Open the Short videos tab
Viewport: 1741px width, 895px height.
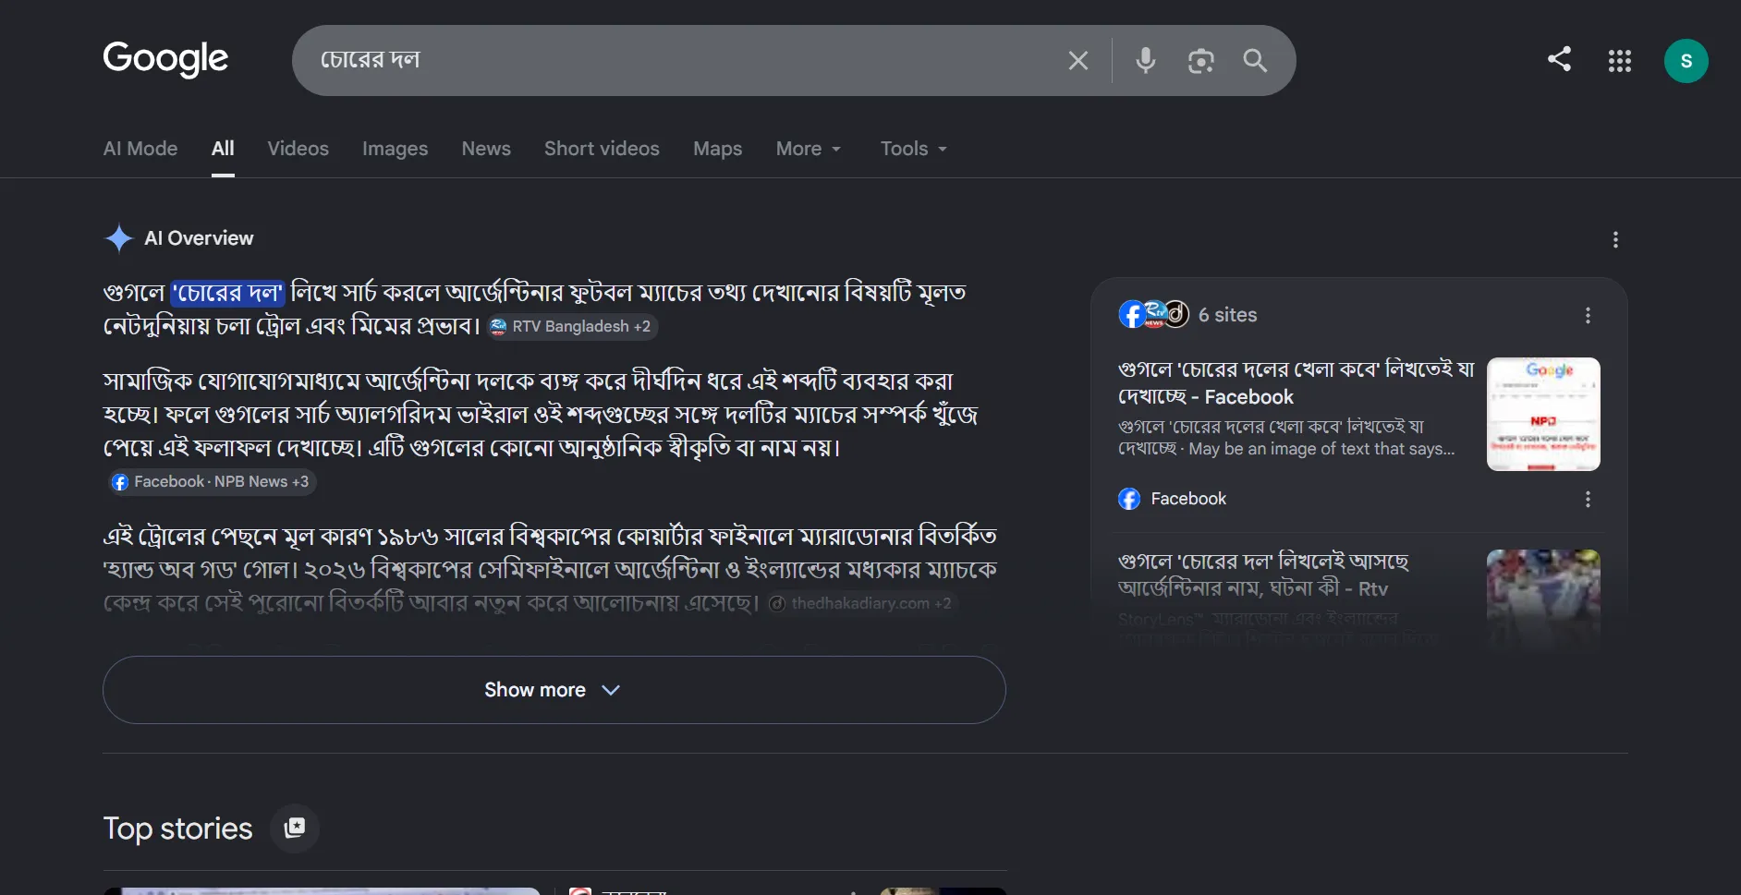click(602, 149)
